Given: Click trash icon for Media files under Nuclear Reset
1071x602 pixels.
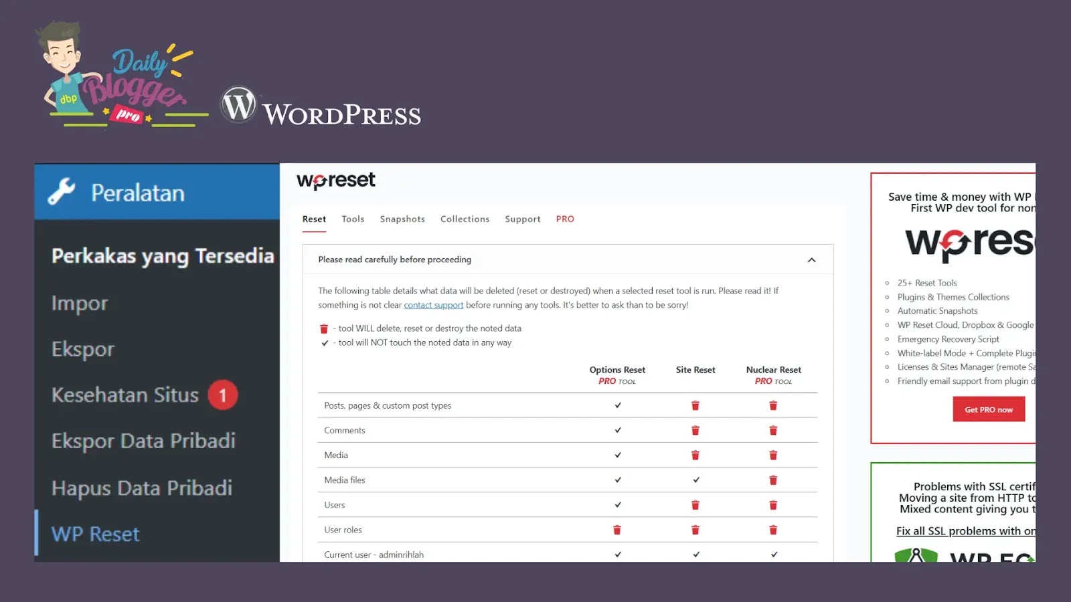Looking at the screenshot, I should click(773, 480).
